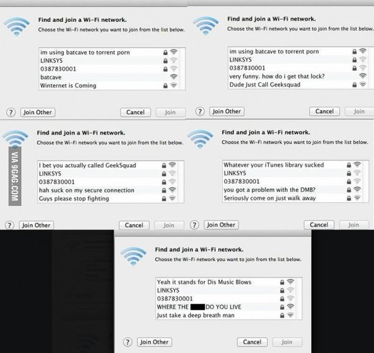374x353 pixels.
Task: Click lock icon beside 'Guys please stop fighting'
Action: (164, 198)
